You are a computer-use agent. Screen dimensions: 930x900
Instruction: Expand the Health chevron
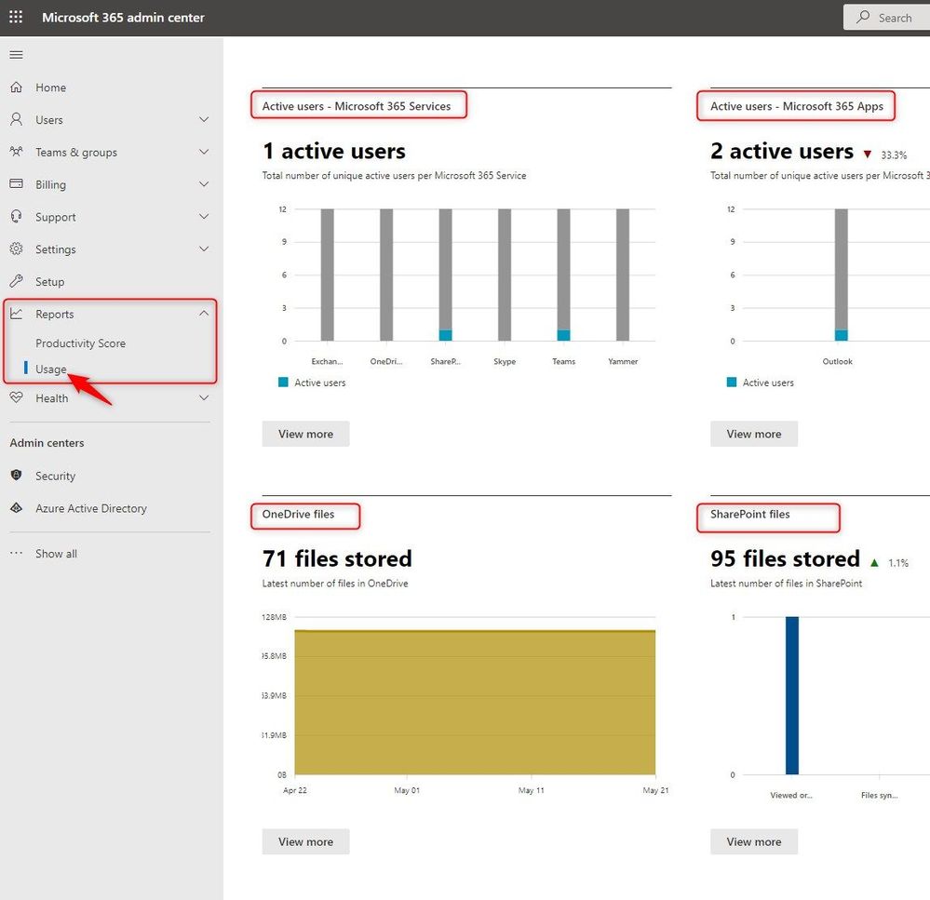[x=204, y=397]
